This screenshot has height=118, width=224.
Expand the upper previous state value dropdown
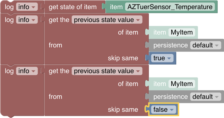(107, 20)
